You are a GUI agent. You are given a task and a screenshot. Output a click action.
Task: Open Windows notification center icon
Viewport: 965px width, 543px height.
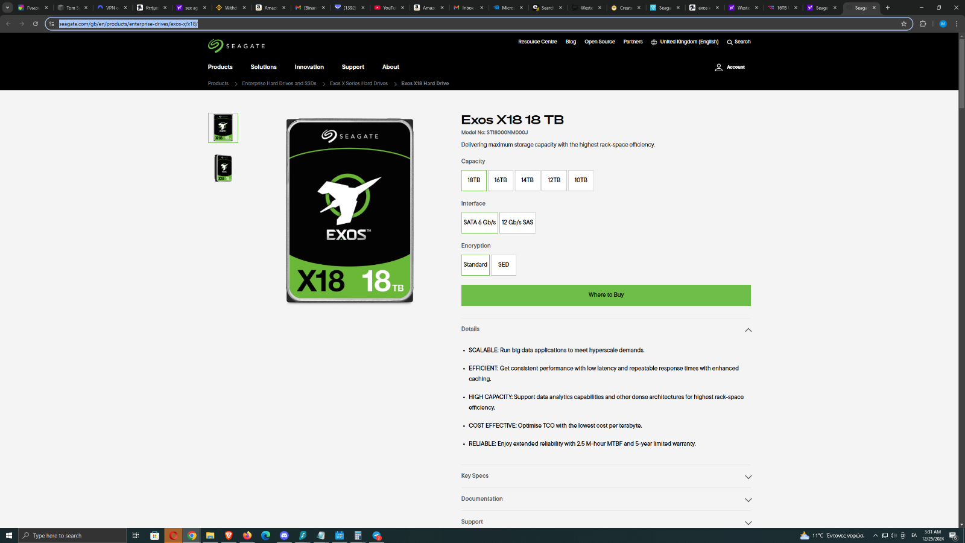click(x=954, y=536)
